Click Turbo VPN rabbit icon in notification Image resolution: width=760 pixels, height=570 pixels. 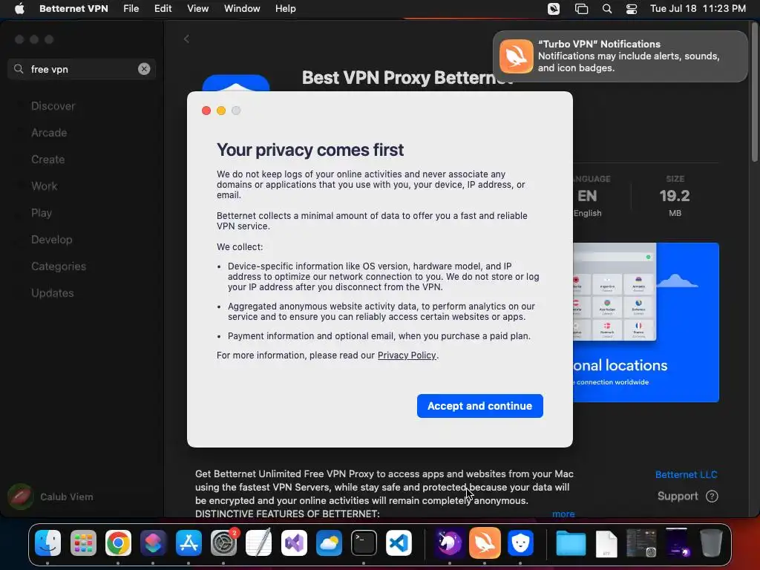517,56
